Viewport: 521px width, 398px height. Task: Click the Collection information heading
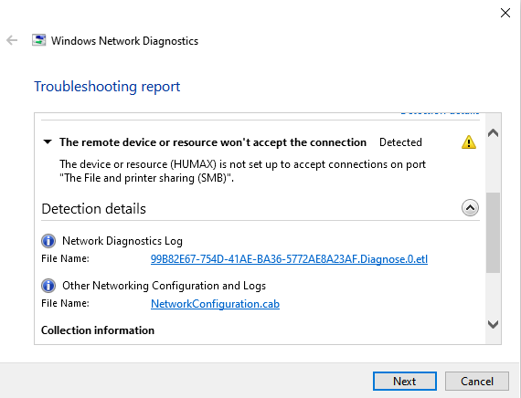coord(98,330)
